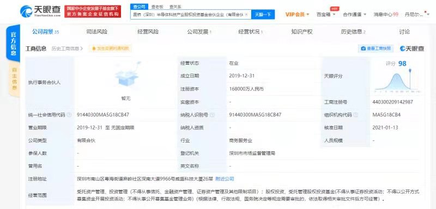436x209 pixels.
Task: Open the VIP会员 dropdown
Action: 297,15
